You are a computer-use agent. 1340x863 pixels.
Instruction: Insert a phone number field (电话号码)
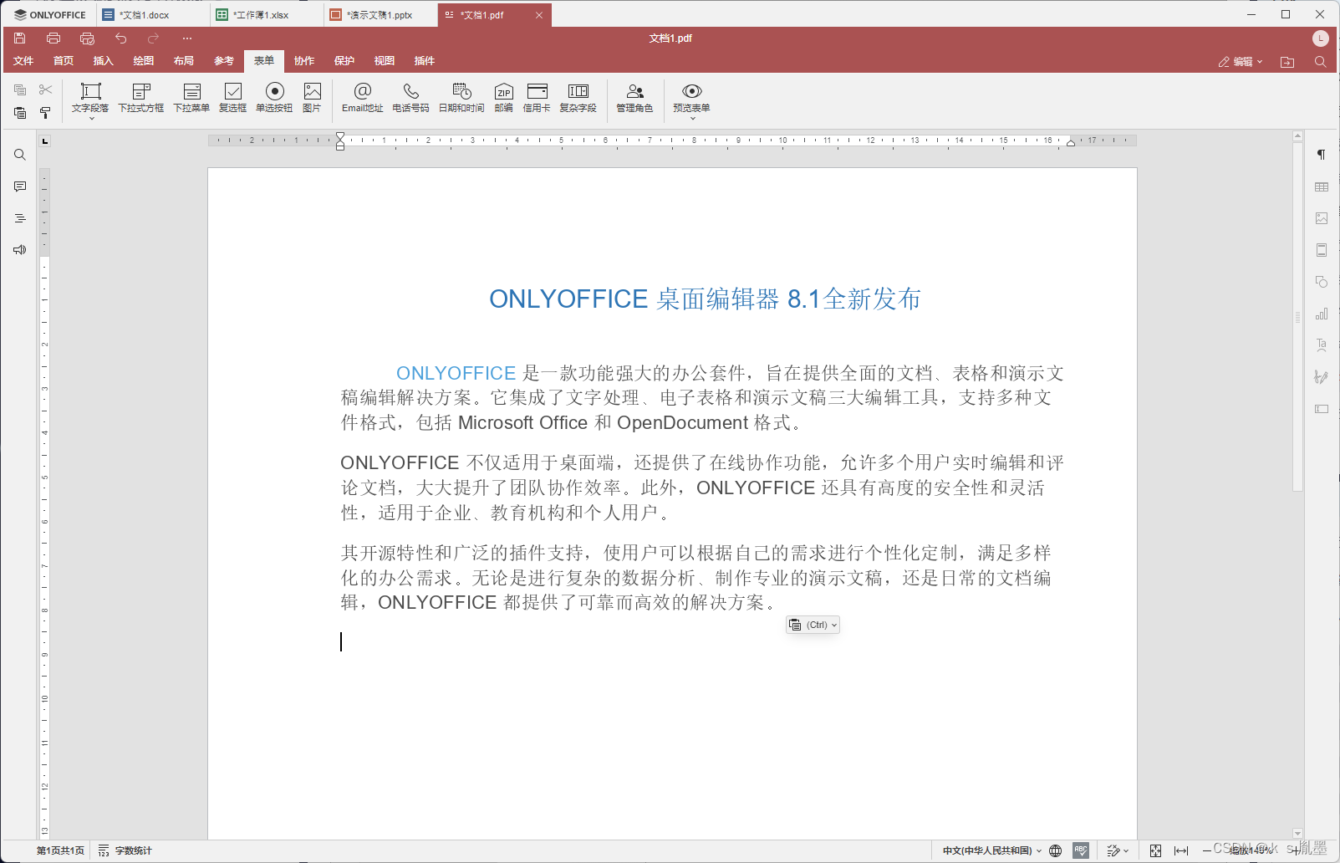click(x=410, y=98)
